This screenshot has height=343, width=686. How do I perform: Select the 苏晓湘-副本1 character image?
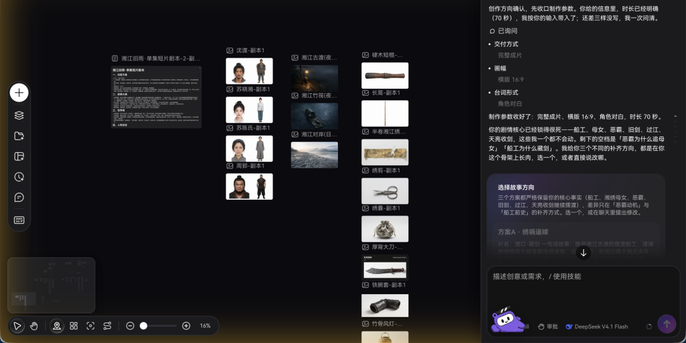[250, 110]
